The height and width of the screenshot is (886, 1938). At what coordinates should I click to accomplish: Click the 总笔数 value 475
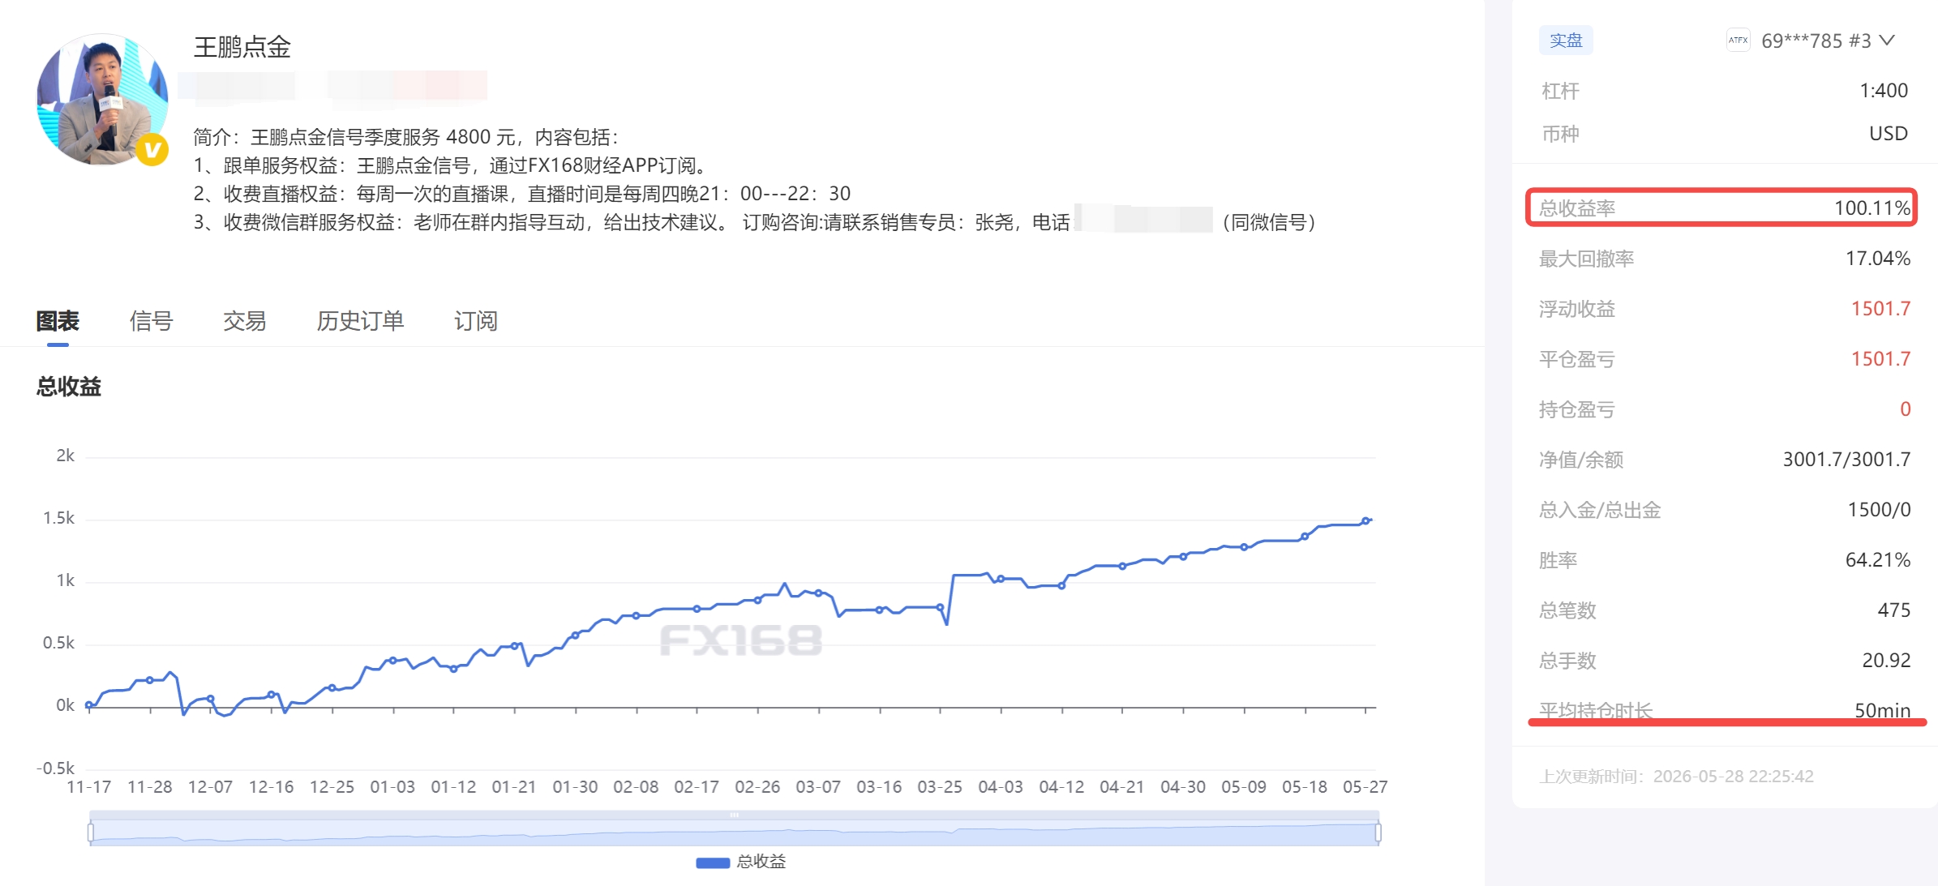(x=1894, y=610)
